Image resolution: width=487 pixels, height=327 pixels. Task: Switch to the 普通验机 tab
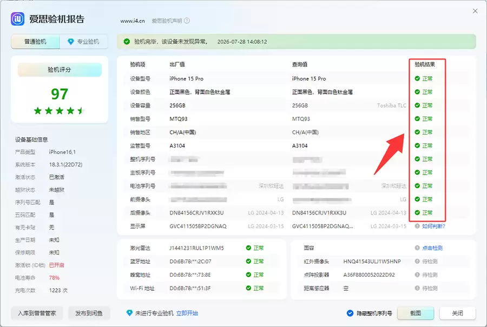click(x=35, y=42)
